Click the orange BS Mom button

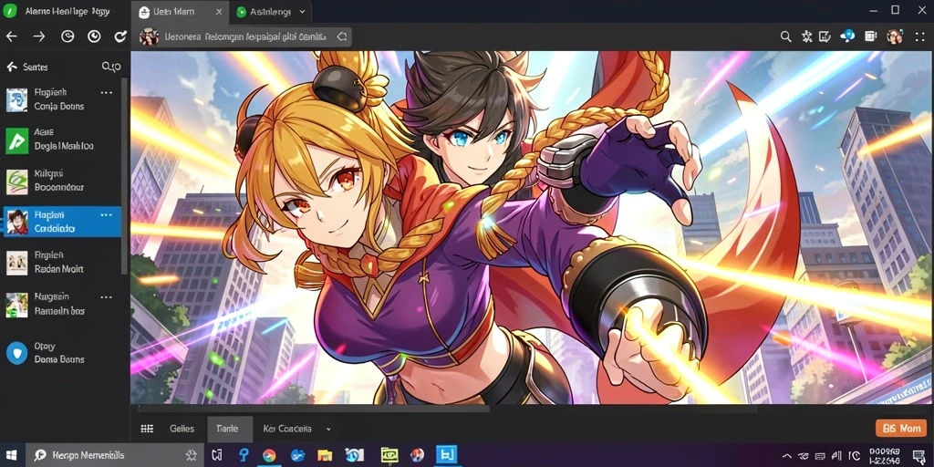[x=901, y=429]
